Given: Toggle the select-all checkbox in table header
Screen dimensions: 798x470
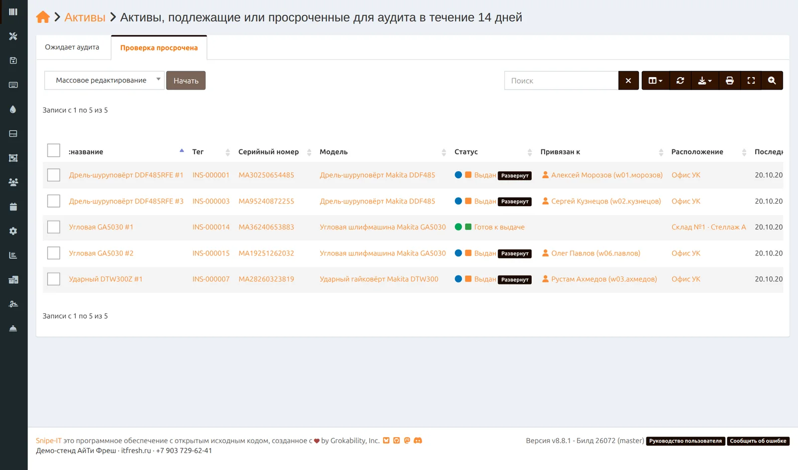Looking at the screenshot, I should pyautogui.click(x=53, y=150).
